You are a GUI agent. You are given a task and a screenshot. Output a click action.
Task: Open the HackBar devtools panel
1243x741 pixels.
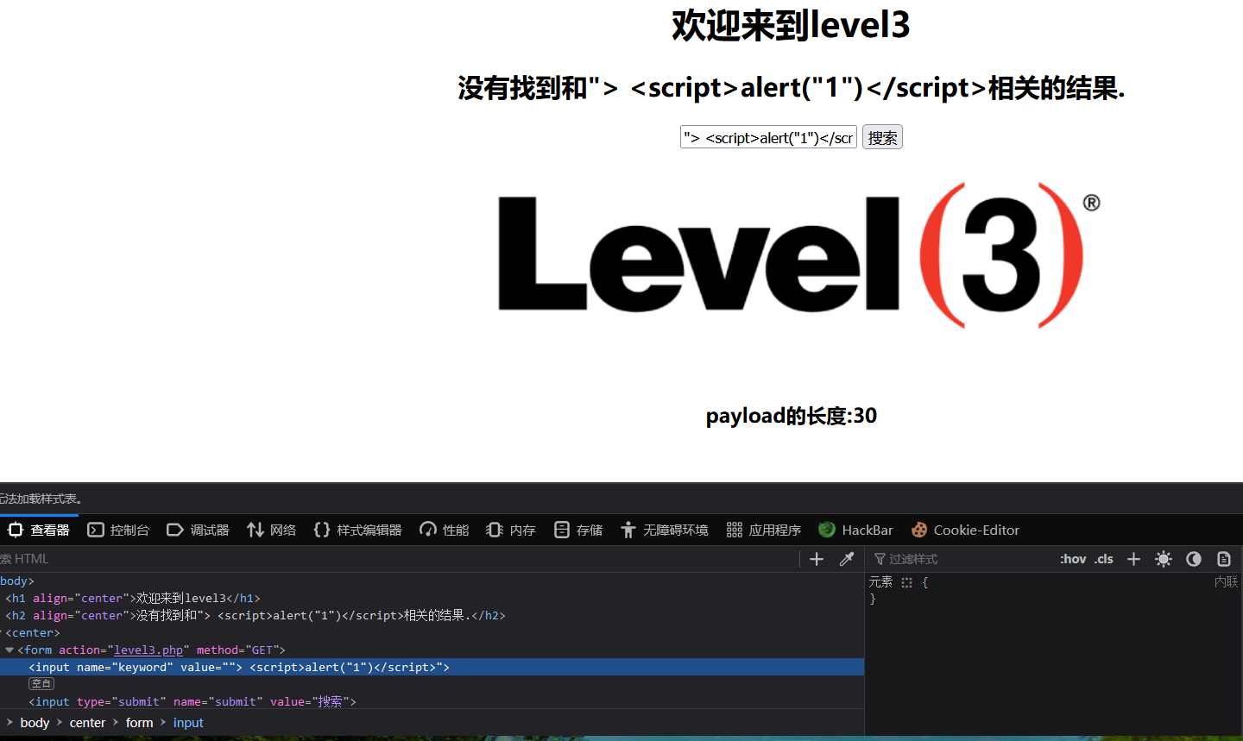click(855, 530)
